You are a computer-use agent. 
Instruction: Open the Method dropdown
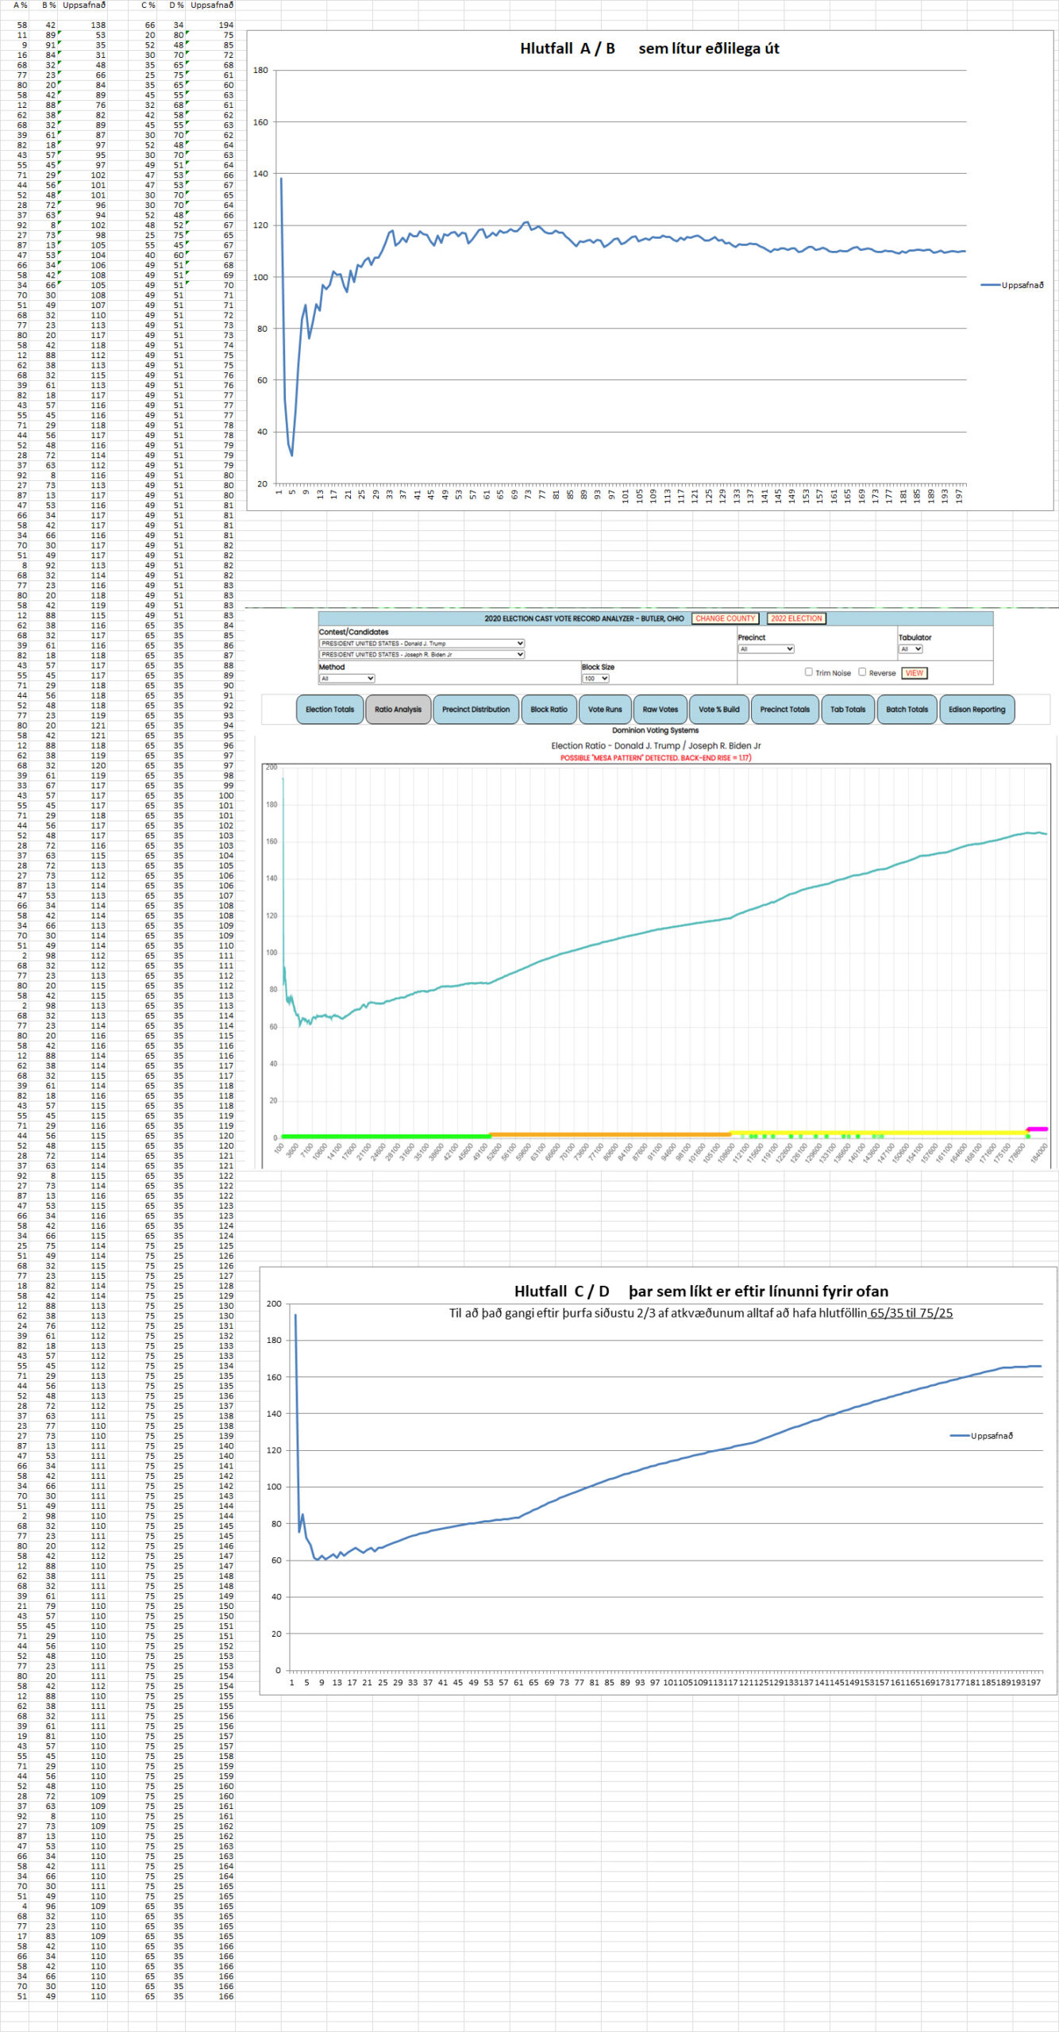pos(347,679)
